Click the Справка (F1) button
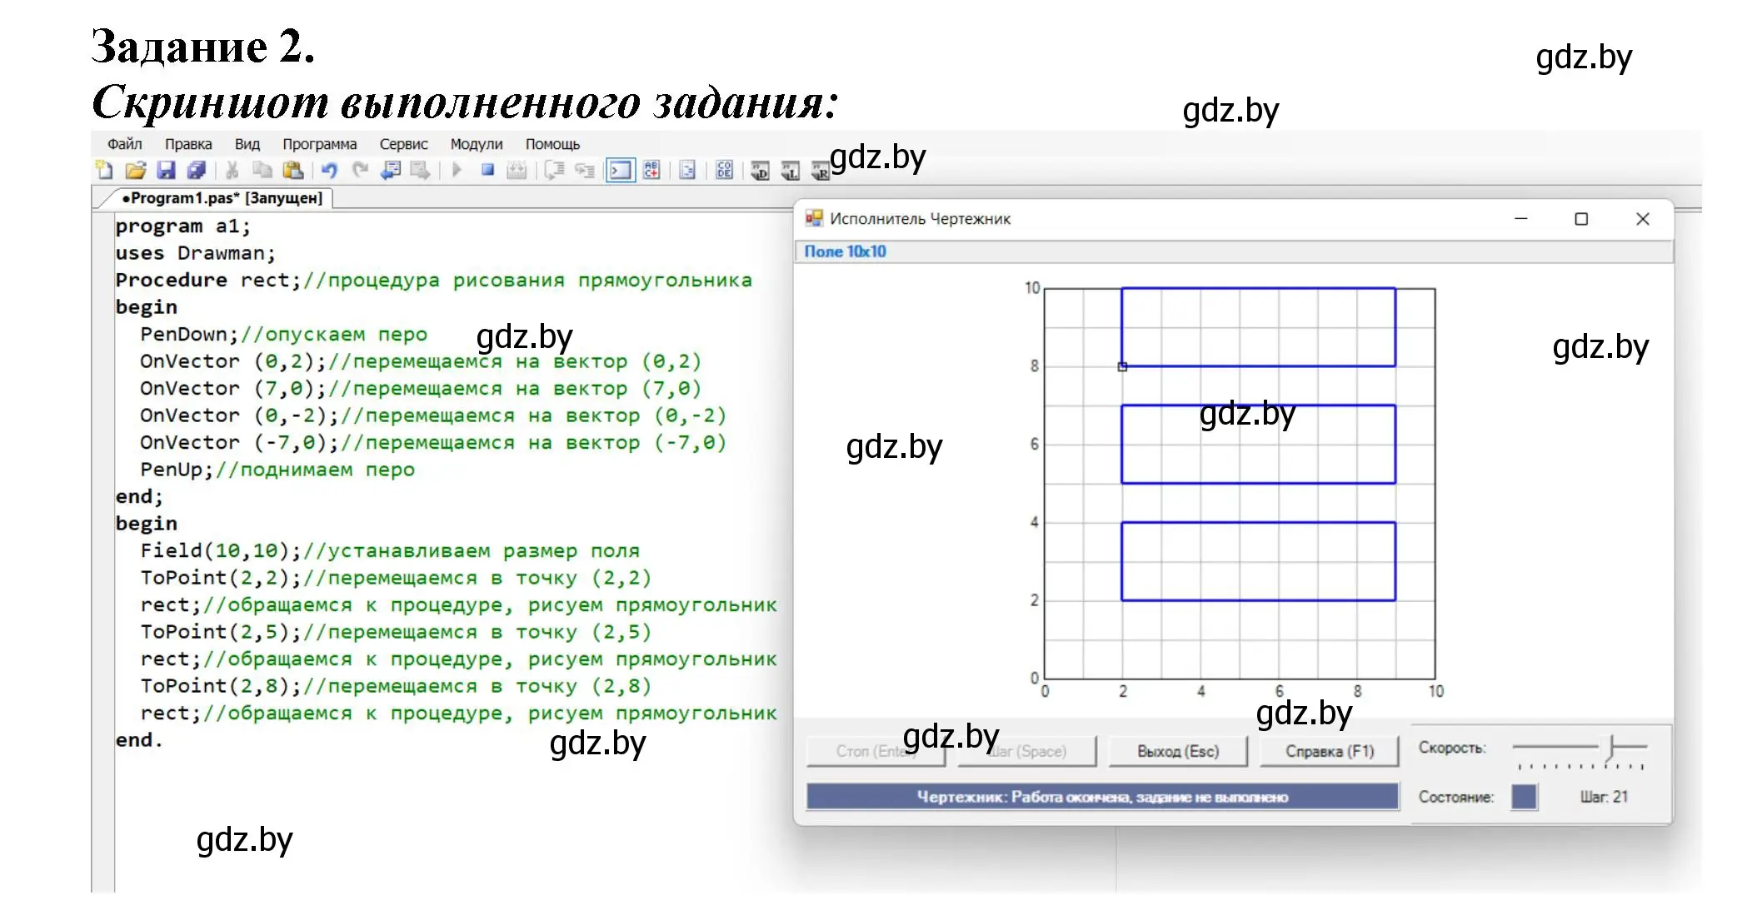This screenshot has height=905, width=1752. point(1330,751)
